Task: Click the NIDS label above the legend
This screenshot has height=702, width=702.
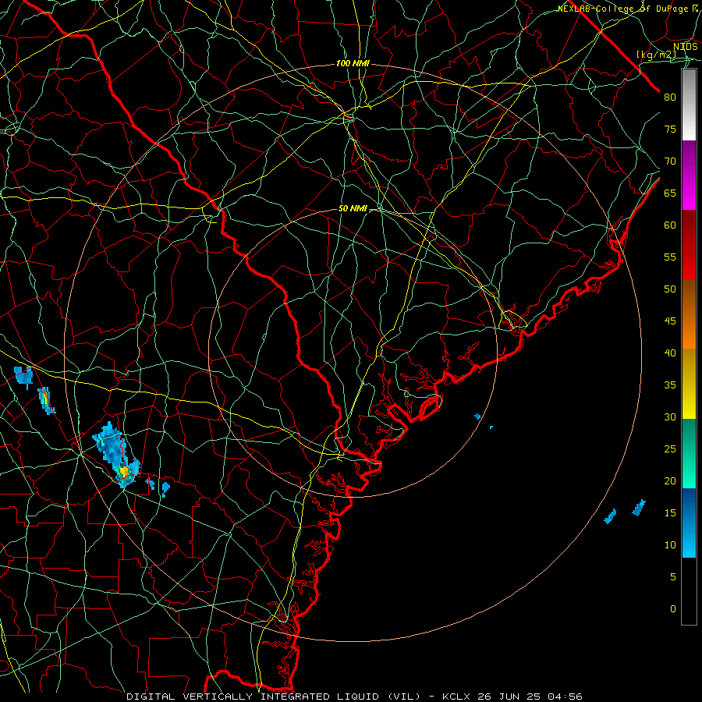Action: (686, 46)
